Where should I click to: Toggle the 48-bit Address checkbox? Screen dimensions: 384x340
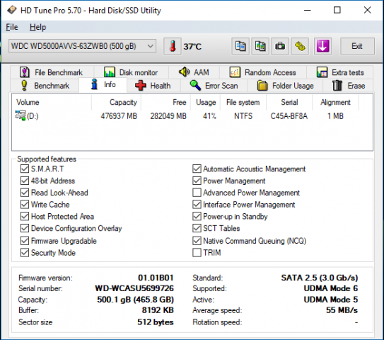[25, 181]
